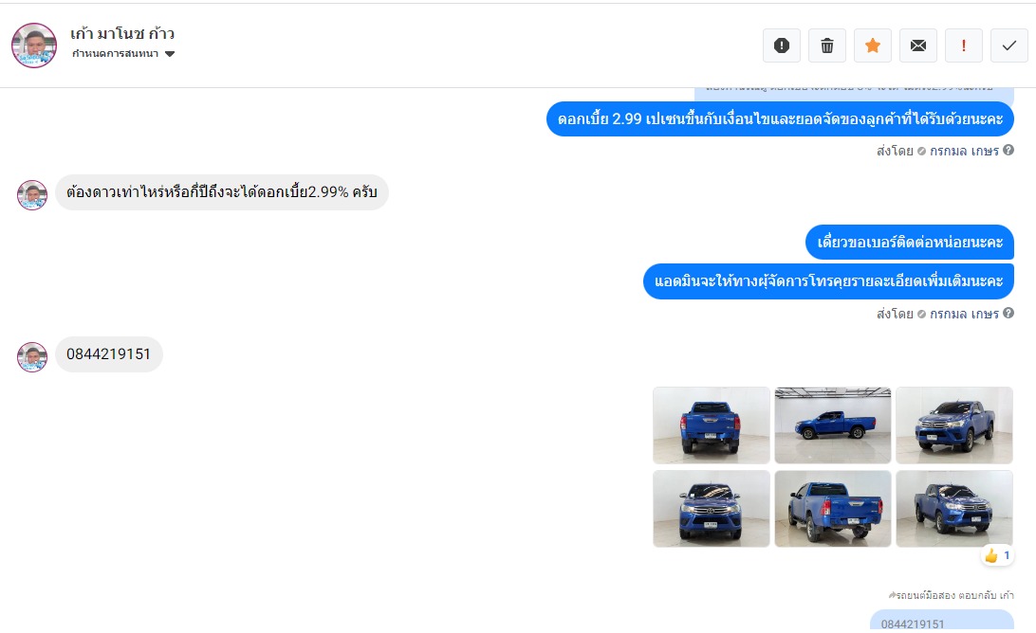Screen dimensions: 1036x633
Task: Open front-angle pickup photo in top row
Action: pyautogui.click(x=954, y=425)
